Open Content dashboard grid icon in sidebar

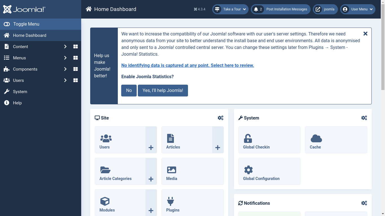(76, 47)
